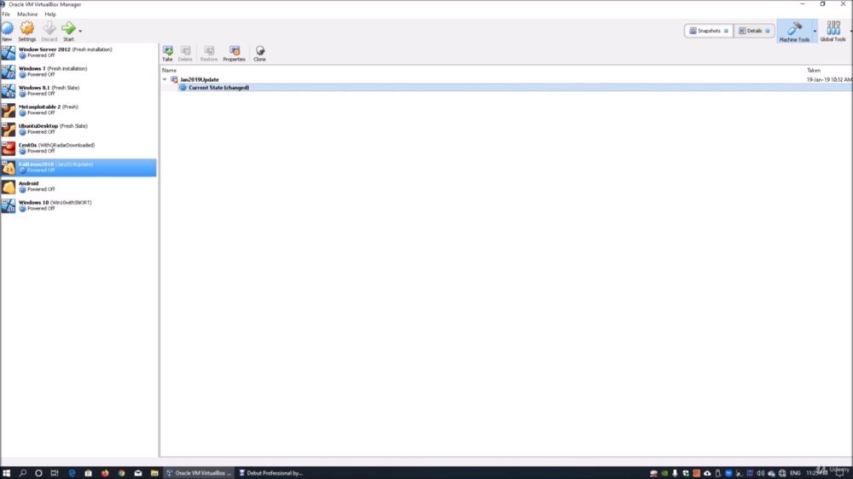Open the Start button dropdown arrow
Screen dimensions: 853x479
[80, 31]
